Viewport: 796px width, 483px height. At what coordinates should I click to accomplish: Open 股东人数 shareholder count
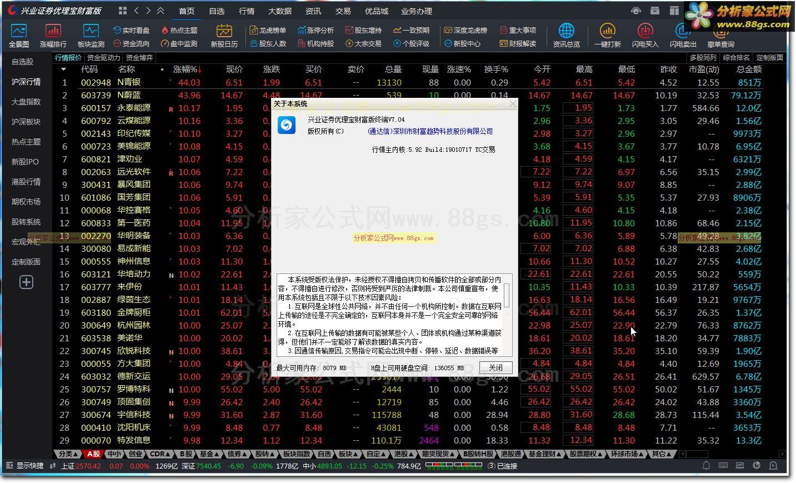[x=268, y=43]
